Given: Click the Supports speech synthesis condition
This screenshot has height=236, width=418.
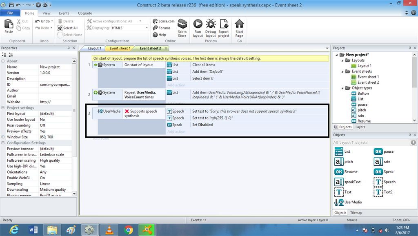Looking at the screenshot, I should pos(144,114).
